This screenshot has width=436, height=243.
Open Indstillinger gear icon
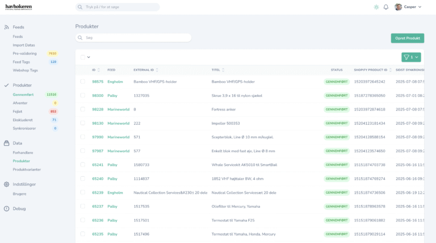(x=6, y=184)
